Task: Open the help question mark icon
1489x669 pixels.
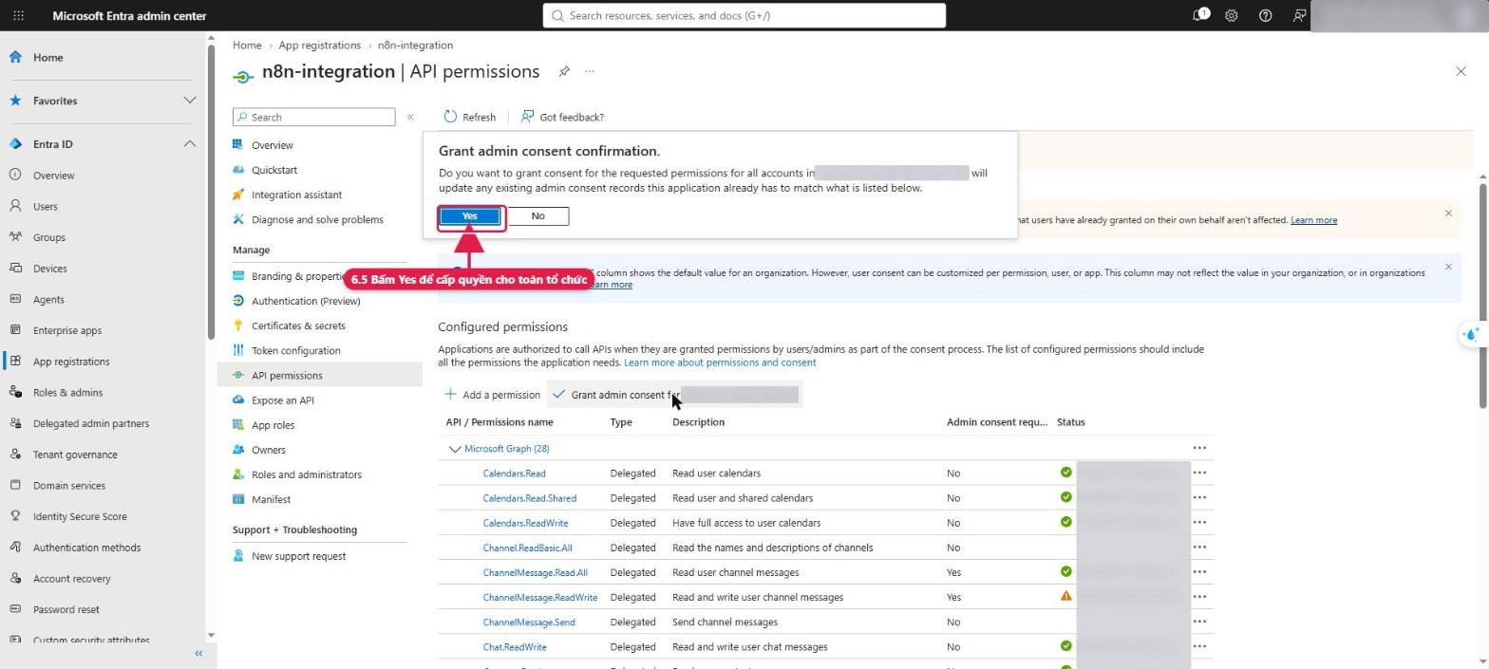Action: pyautogui.click(x=1265, y=15)
